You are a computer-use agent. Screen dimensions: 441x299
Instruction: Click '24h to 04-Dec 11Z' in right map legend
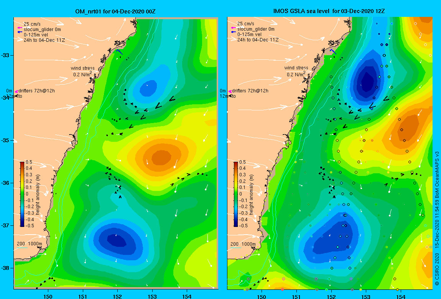coord(258,39)
